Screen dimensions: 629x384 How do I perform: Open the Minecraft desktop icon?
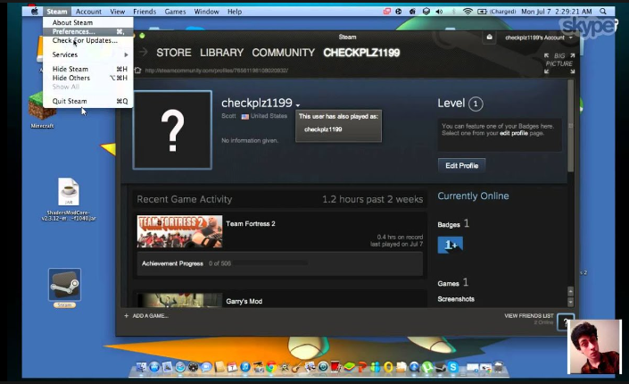pyautogui.click(x=41, y=105)
